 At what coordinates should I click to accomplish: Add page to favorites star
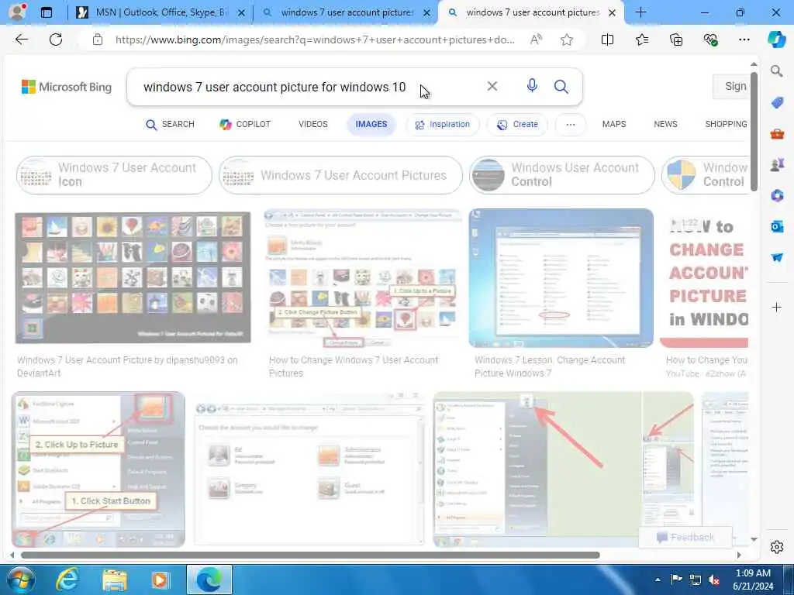[567, 40]
